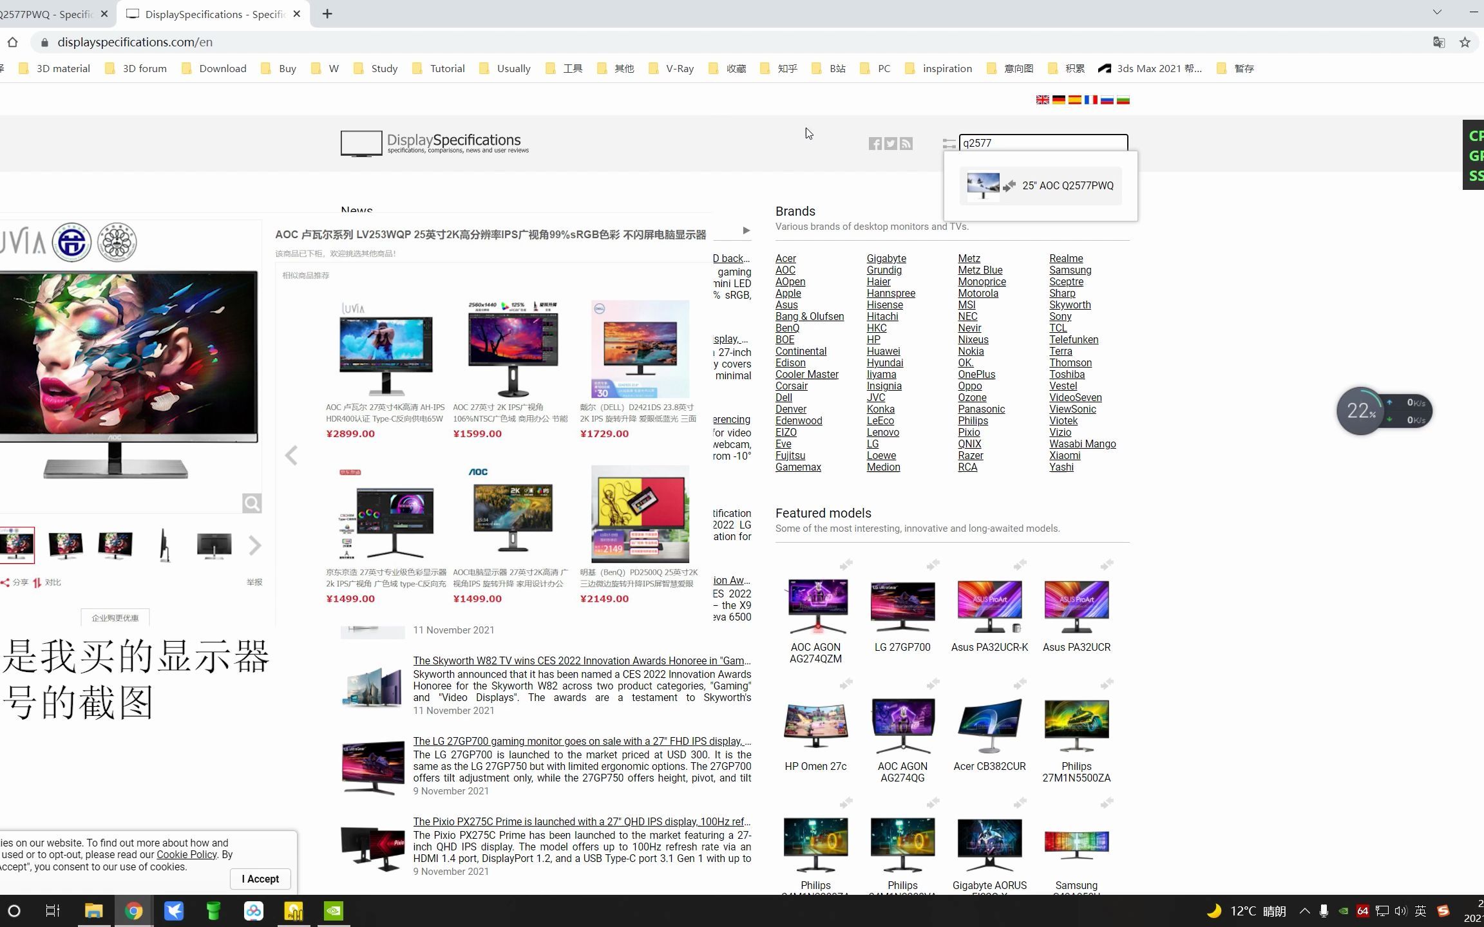Click the 对比 compare link under monitor image

coord(47,582)
